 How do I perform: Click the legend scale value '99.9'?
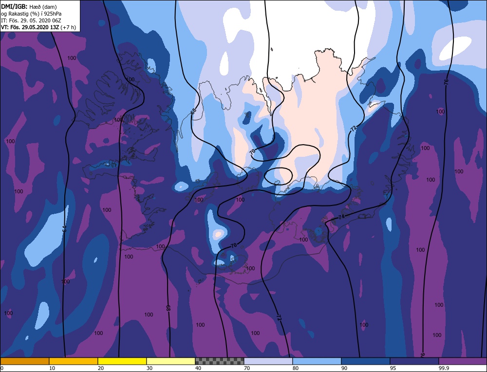(444, 368)
